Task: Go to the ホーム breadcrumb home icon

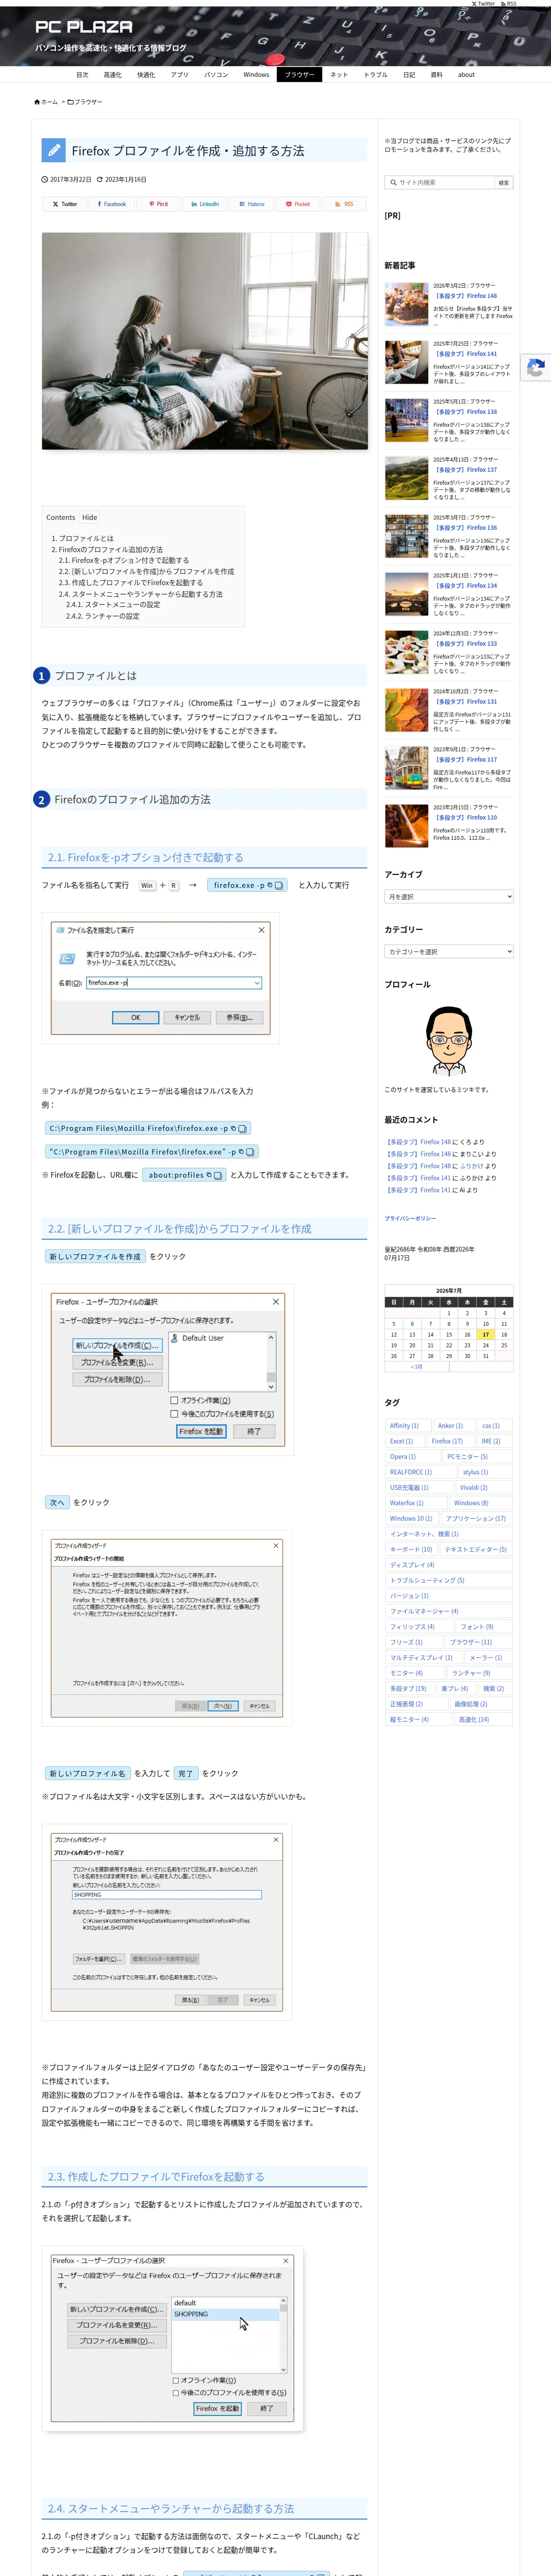Action: (46, 102)
